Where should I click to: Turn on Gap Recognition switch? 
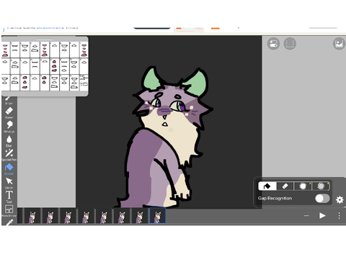pos(322,199)
